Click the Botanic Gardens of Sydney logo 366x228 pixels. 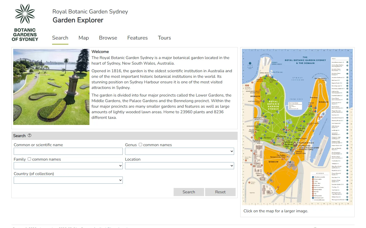25,23
